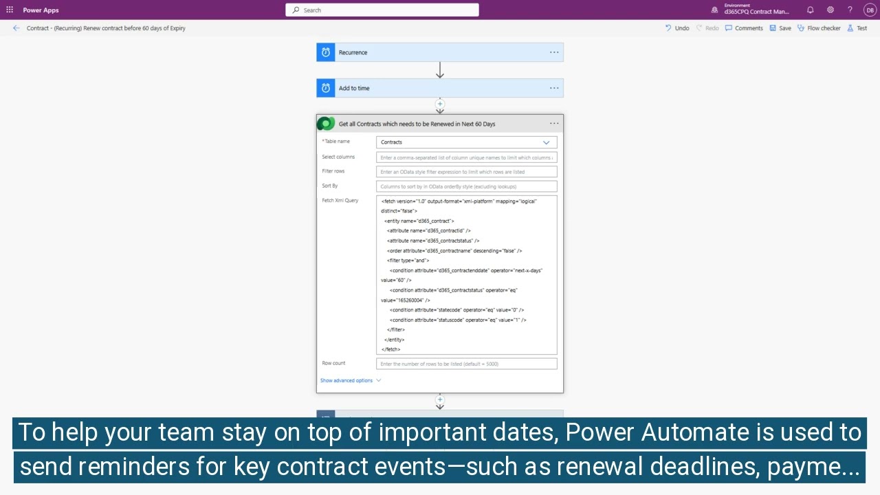Save the flow
The height and width of the screenshot is (495, 880).
click(780, 28)
